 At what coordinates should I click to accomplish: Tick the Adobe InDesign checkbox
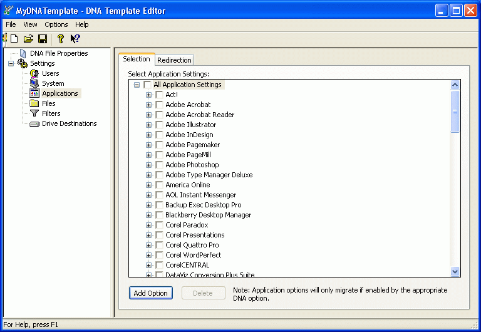[159, 135]
